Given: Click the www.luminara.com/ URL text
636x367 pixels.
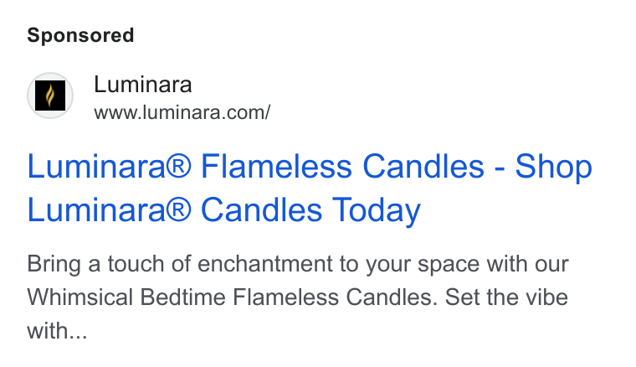Looking at the screenshot, I should point(182,112).
